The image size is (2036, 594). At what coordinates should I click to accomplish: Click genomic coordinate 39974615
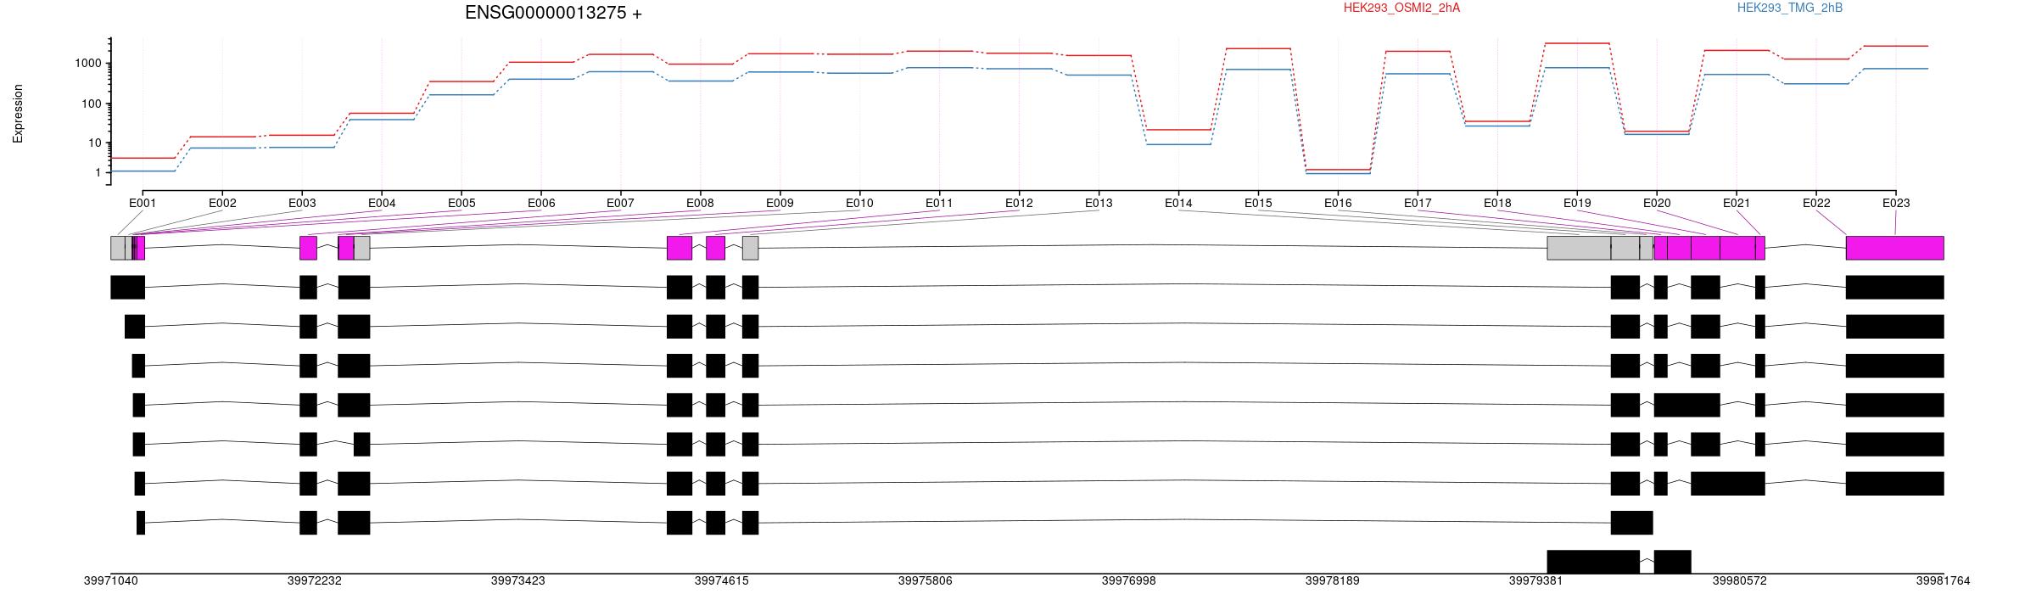[722, 581]
